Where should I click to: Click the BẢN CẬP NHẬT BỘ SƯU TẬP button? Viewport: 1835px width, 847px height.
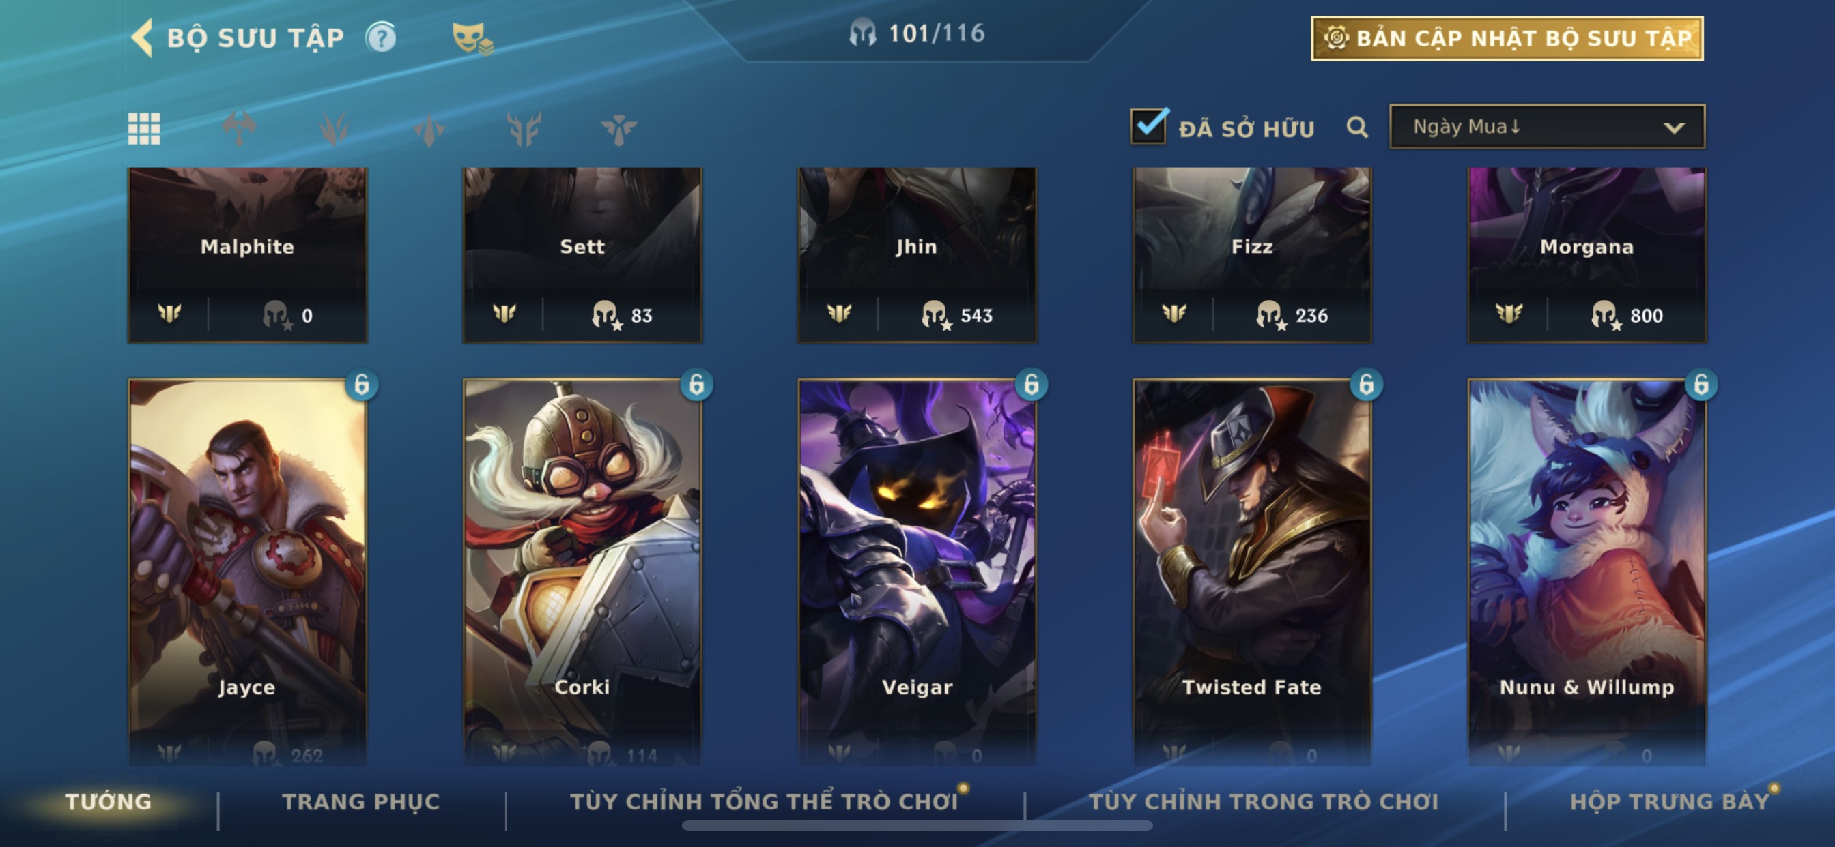coord(1507,38)
